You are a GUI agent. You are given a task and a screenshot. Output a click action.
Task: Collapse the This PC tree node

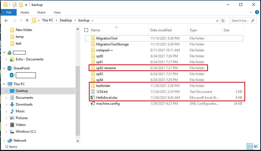click(x=4, y=84)
